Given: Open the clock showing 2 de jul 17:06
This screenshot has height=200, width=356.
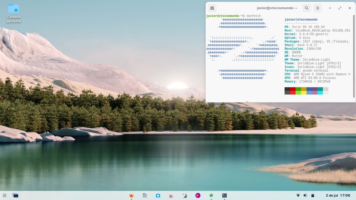Looking at the screenshot, I should (x=338, y=195).
